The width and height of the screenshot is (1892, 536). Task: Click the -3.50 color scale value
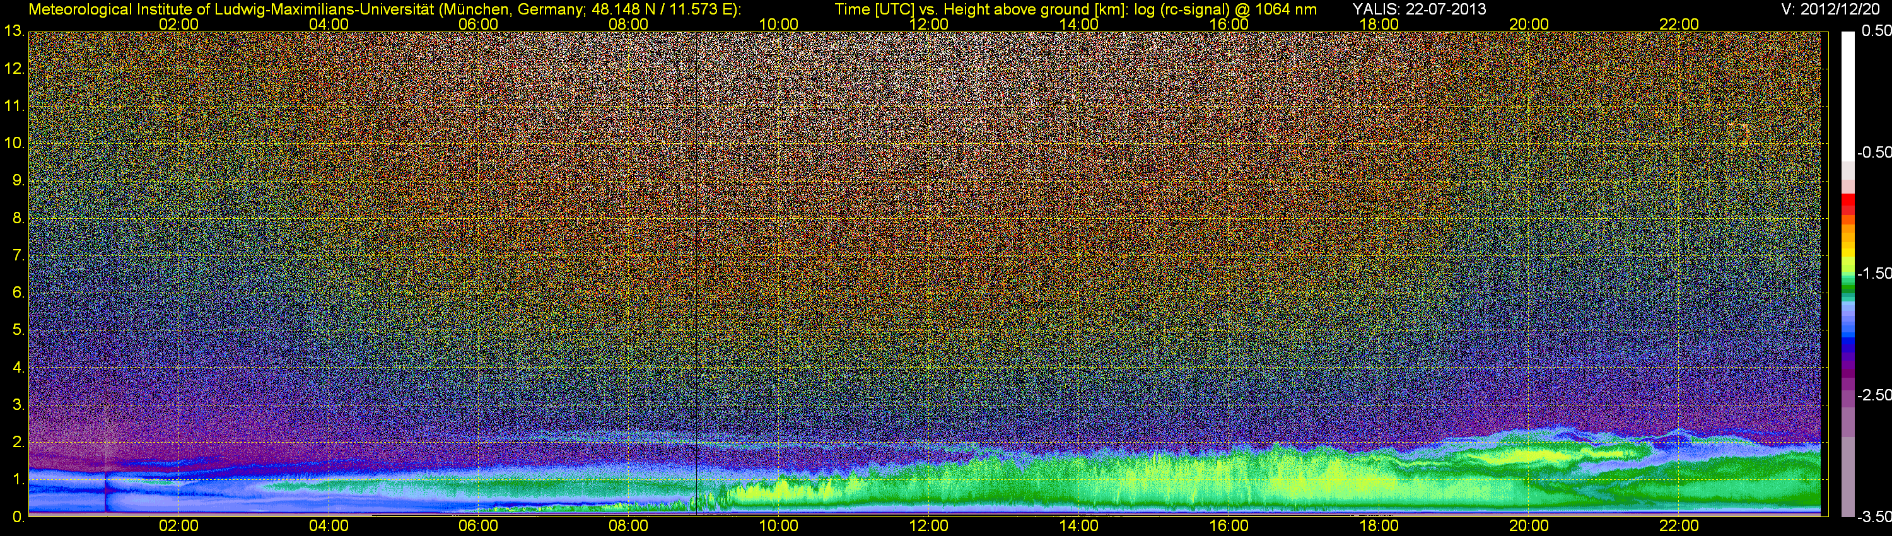pos(1873,517)
